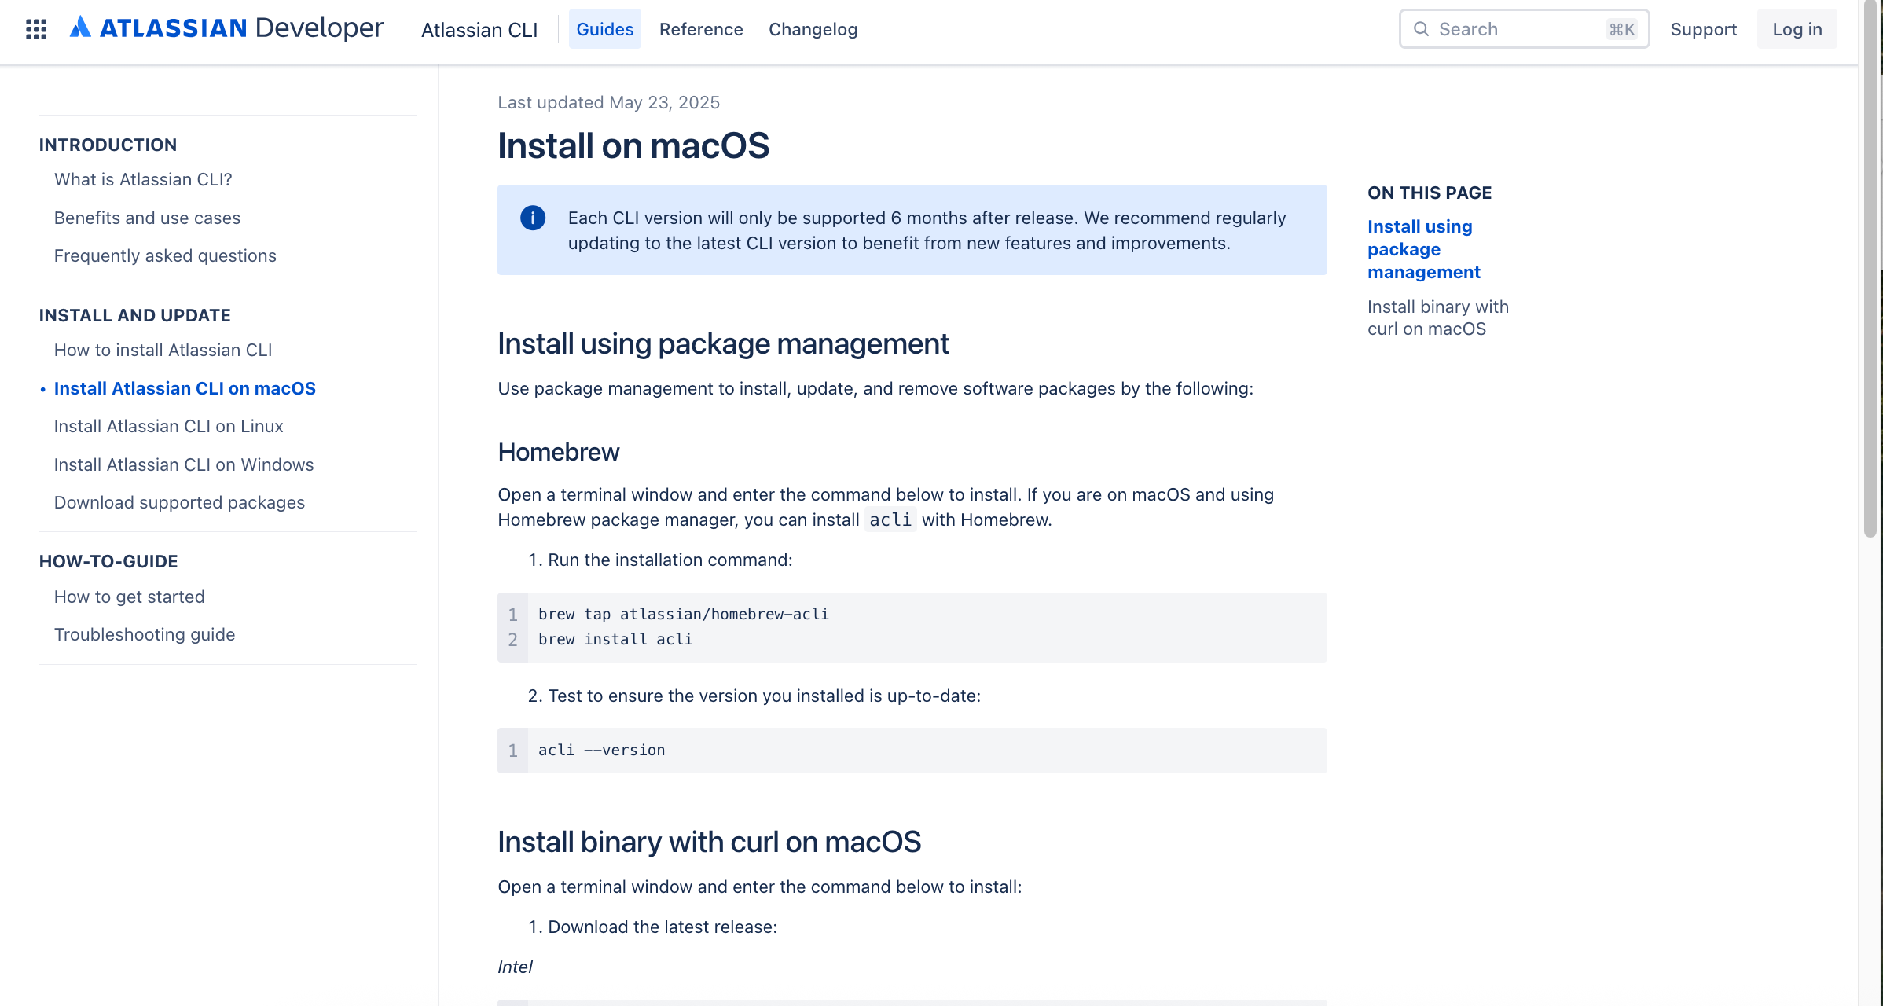Open What is Atlassian CLI? page
The width and height of the screenshot is (1883, 1006).
pyautogui.click(x=143, y=179)
